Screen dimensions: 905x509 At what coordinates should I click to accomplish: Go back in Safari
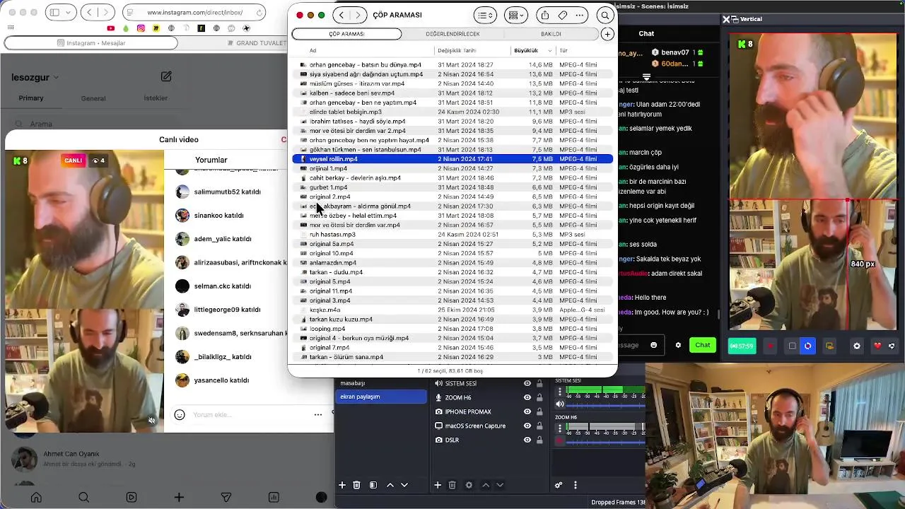click(90, 12)
